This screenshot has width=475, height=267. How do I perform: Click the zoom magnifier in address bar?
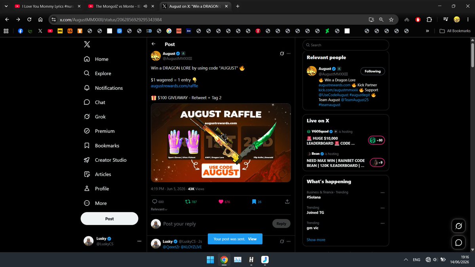381,19
